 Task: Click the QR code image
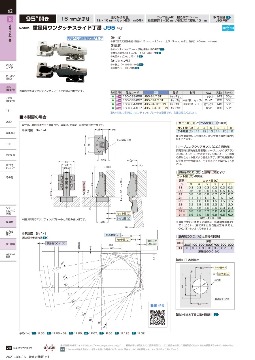click(157, 318)
